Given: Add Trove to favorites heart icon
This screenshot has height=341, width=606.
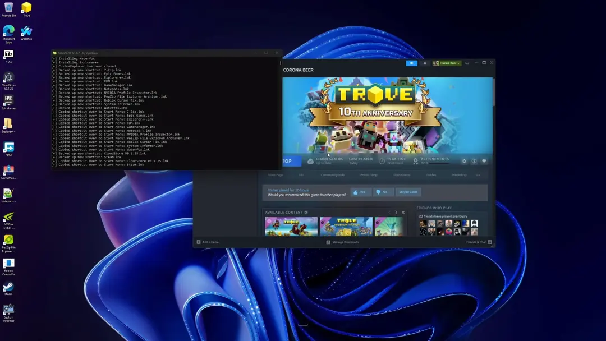Looking at the screenshot, I should [x=484, y=161].
